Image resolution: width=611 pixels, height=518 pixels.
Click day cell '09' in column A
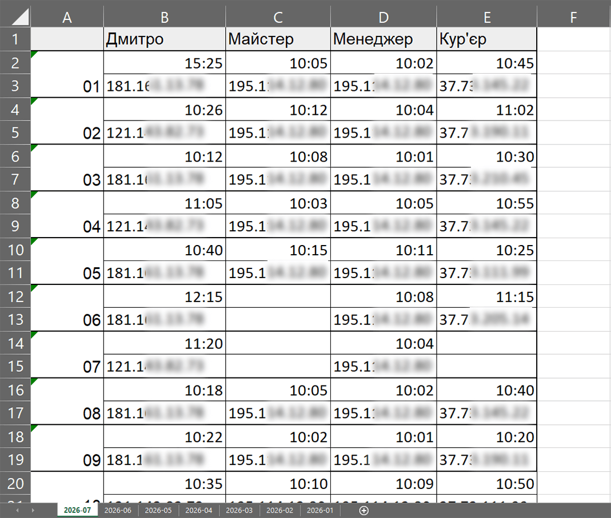point(67,448)
